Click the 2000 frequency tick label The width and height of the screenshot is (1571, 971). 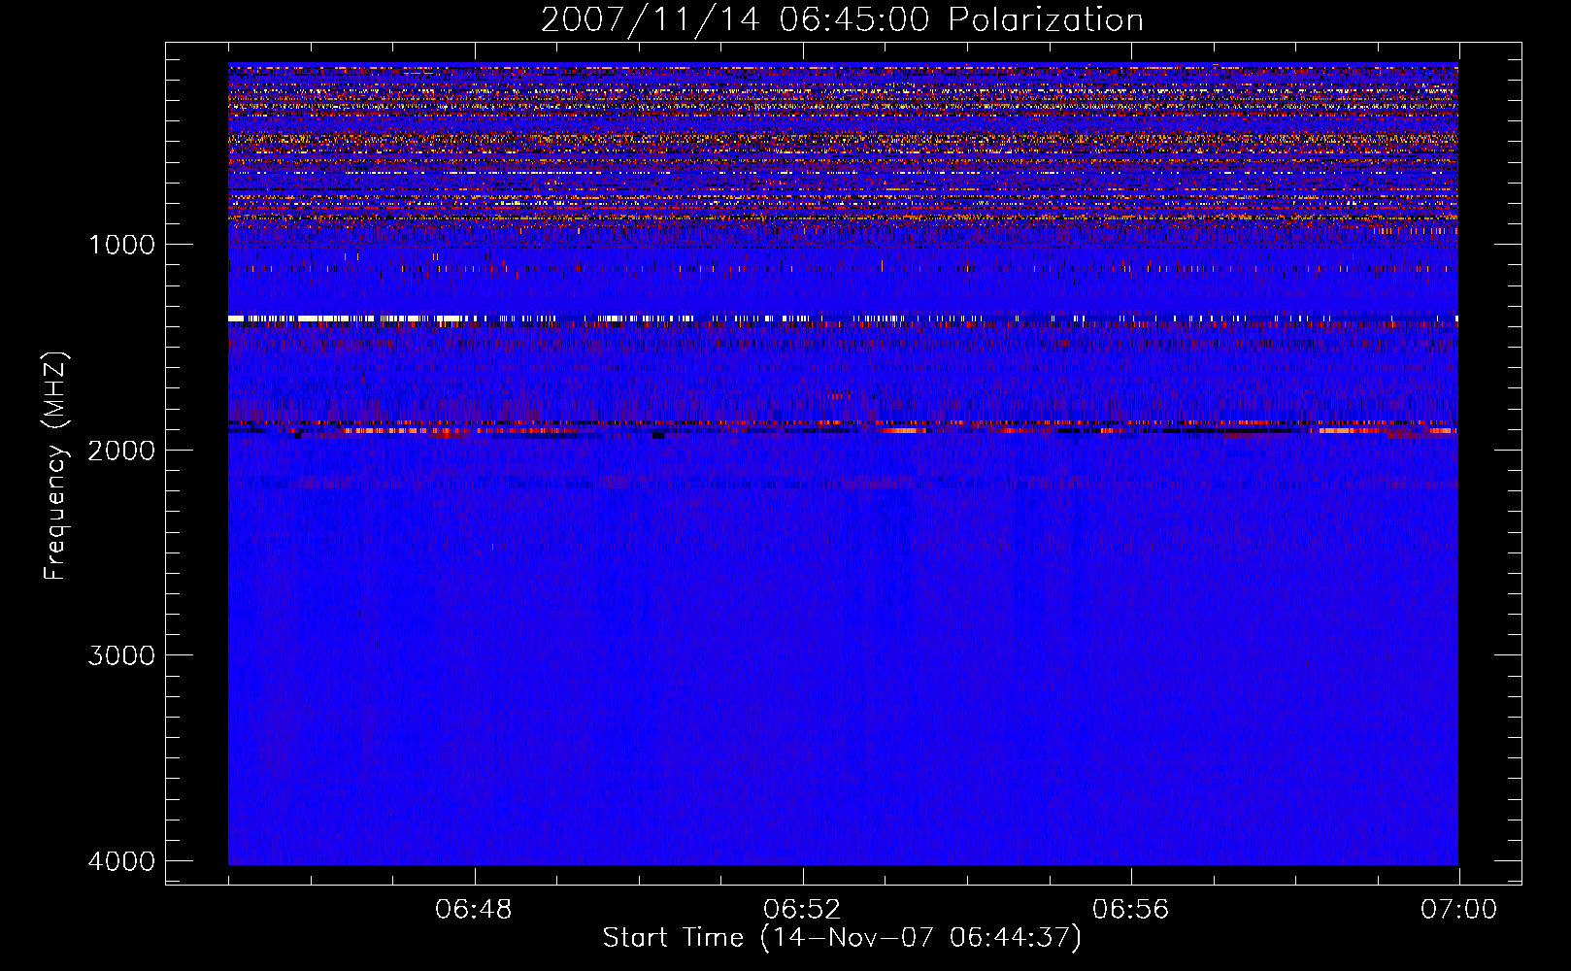(x=121, y=450)
